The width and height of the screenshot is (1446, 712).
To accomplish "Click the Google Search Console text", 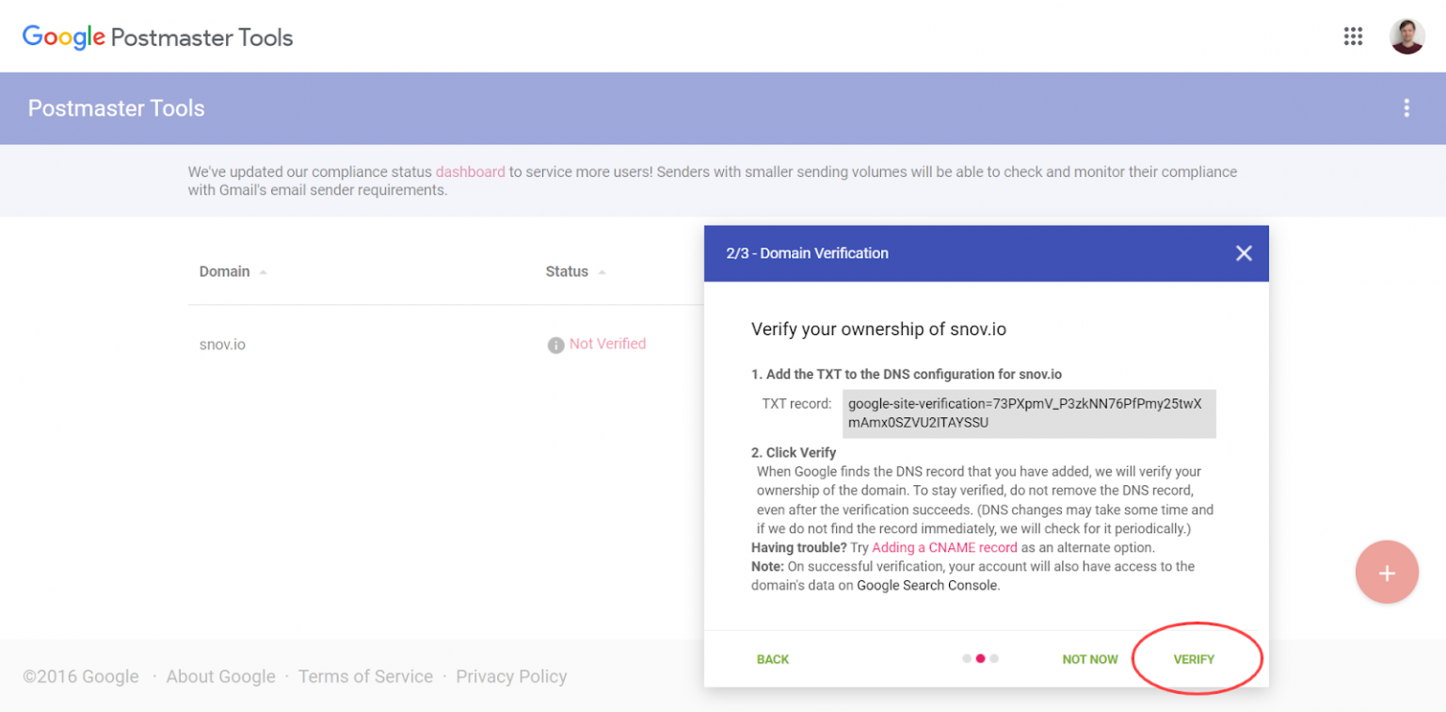I will (x=926, y=585).
